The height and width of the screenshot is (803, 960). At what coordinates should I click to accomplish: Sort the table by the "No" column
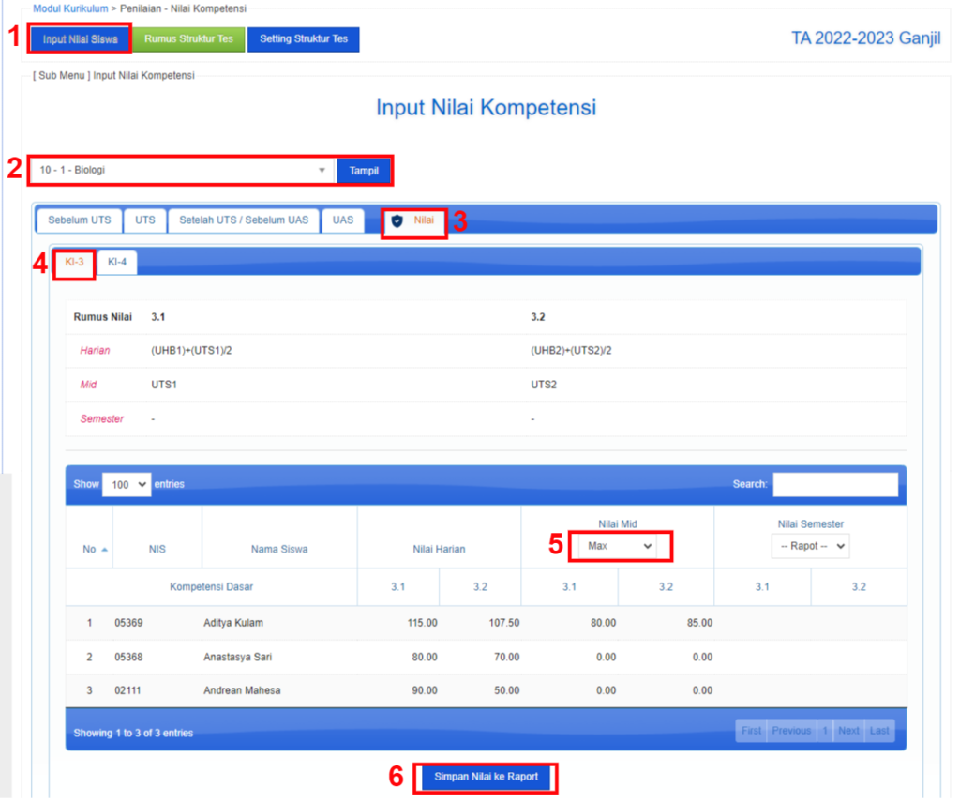point(89,547)
